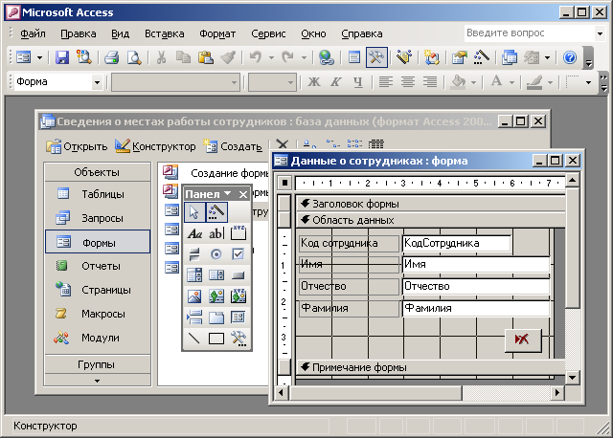Open the Properties toolbar icon

(x=460, y=57)
